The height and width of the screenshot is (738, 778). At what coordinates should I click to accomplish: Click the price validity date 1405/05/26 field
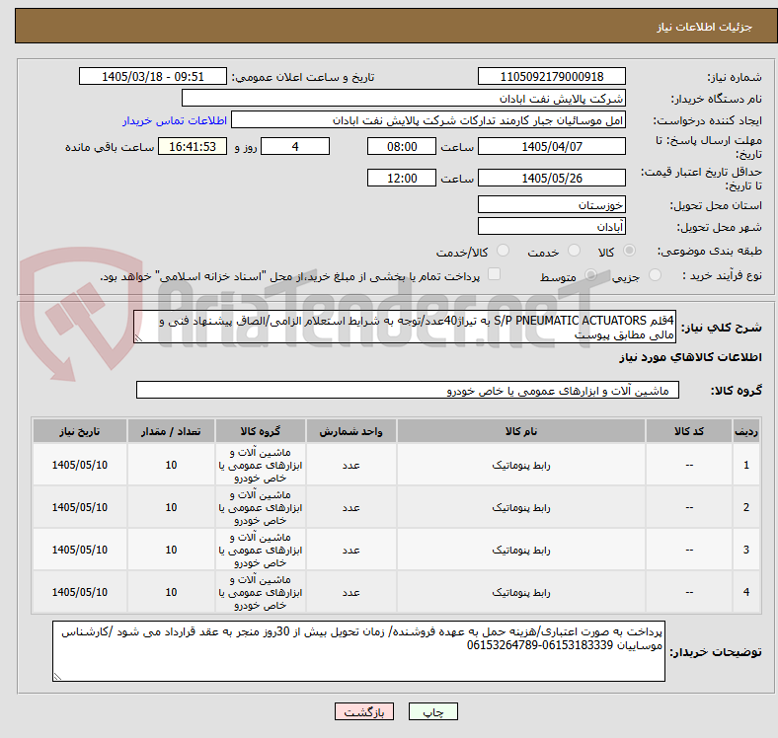[551, 178]
